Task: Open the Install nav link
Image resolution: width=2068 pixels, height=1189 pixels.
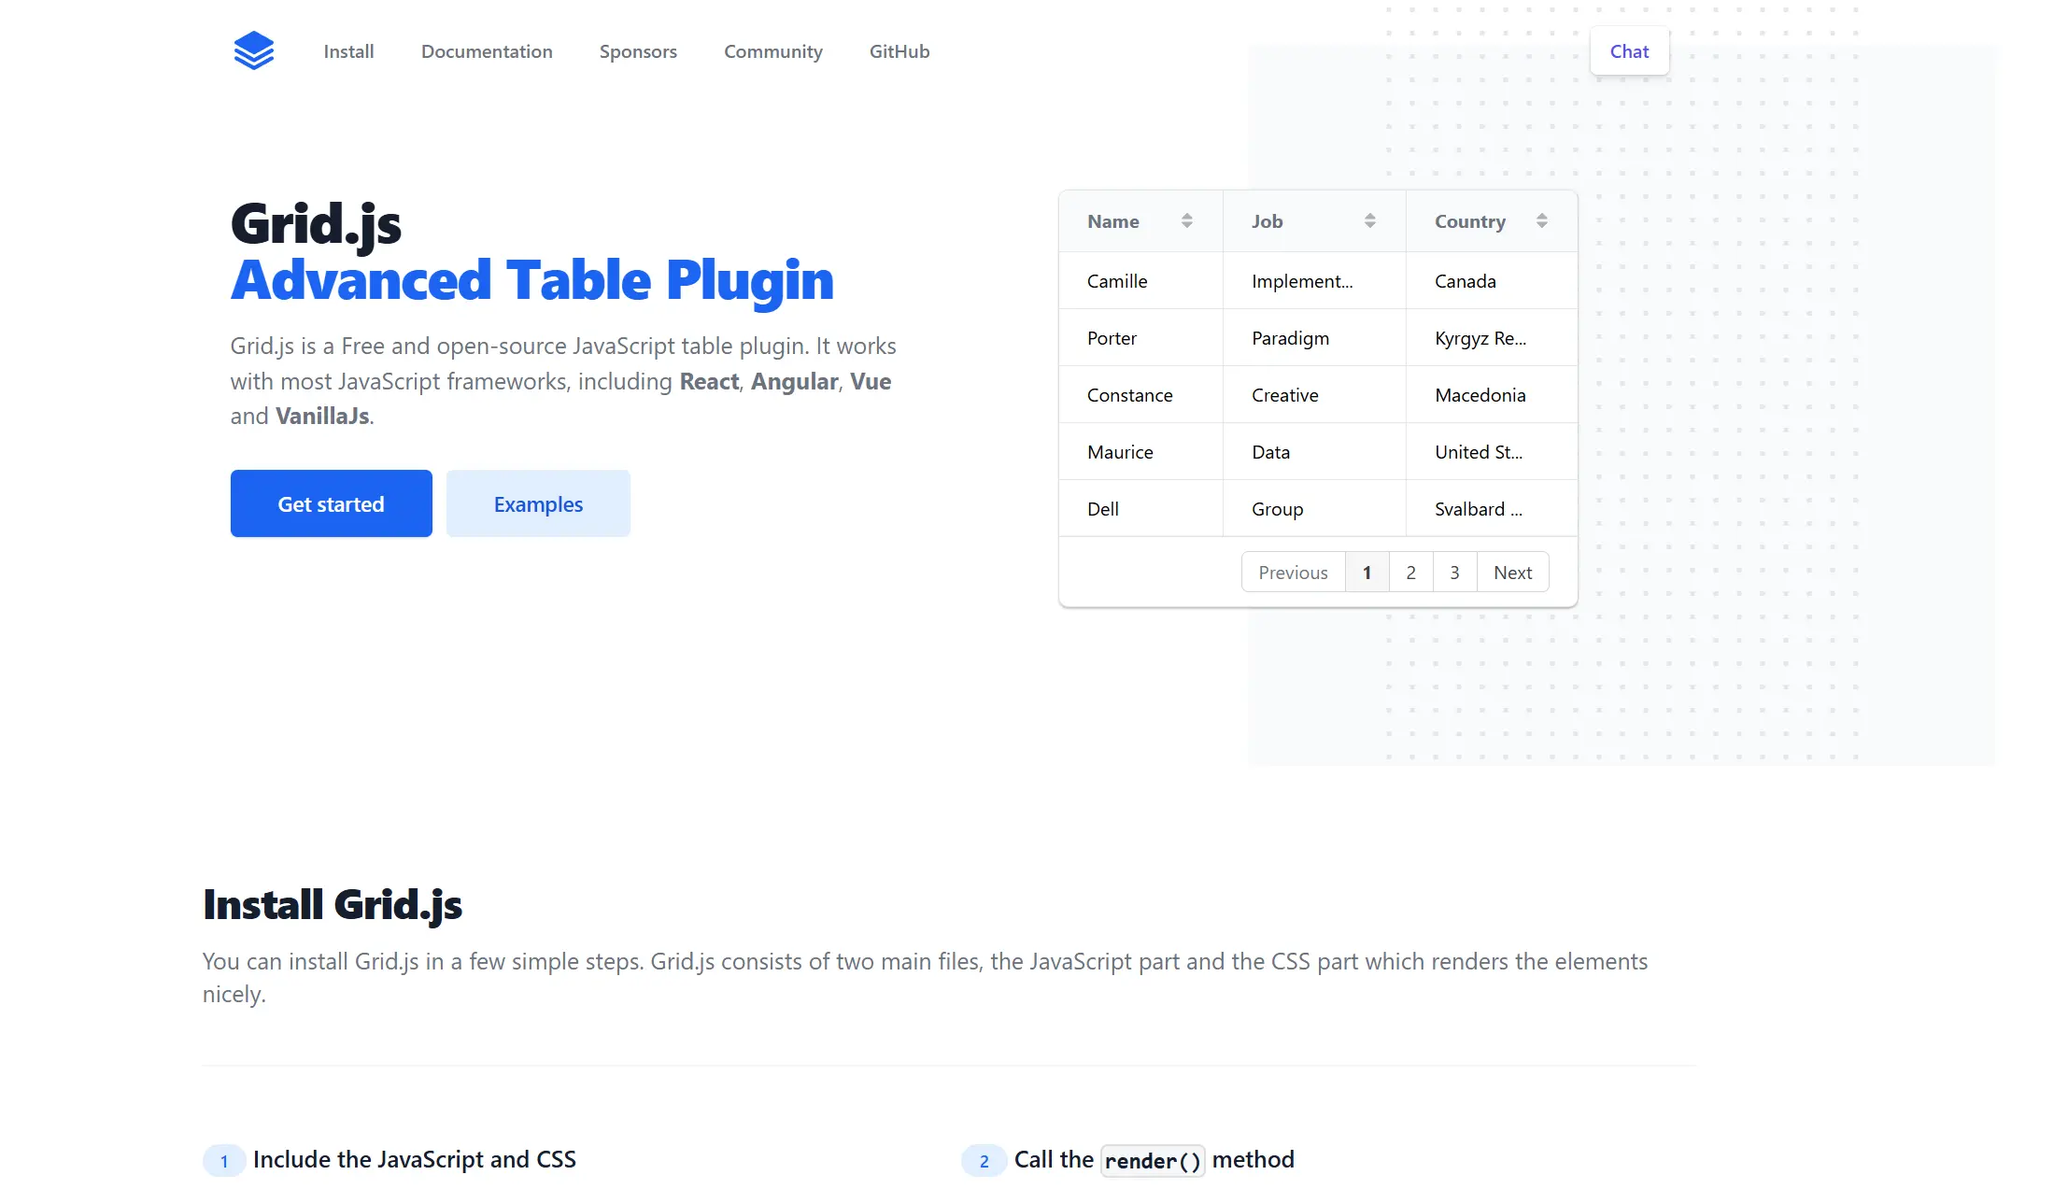Action: (x=348, y=51)
